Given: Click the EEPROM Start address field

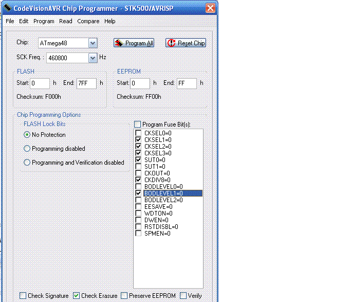Looking at the screenshot, I should click(x=140, y=83).
